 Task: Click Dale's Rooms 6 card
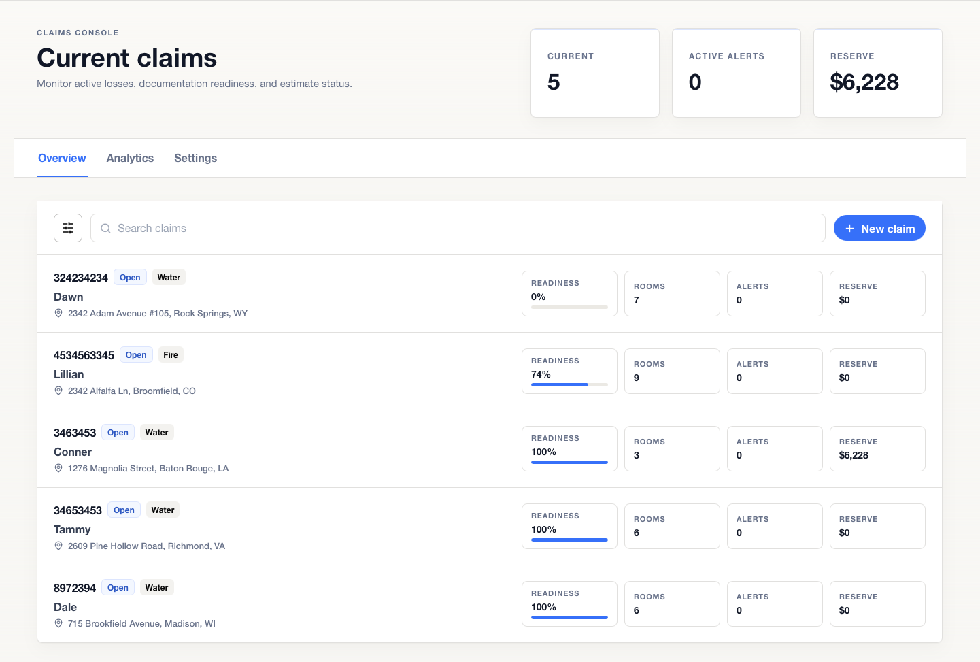[x=672, y=604]
